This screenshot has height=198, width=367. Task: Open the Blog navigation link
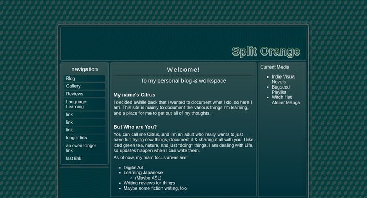84,79
